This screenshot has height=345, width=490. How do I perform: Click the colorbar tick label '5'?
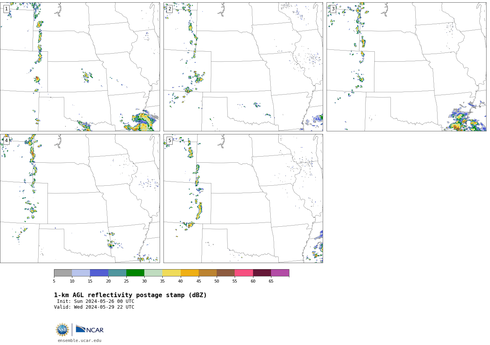point(54,281)
